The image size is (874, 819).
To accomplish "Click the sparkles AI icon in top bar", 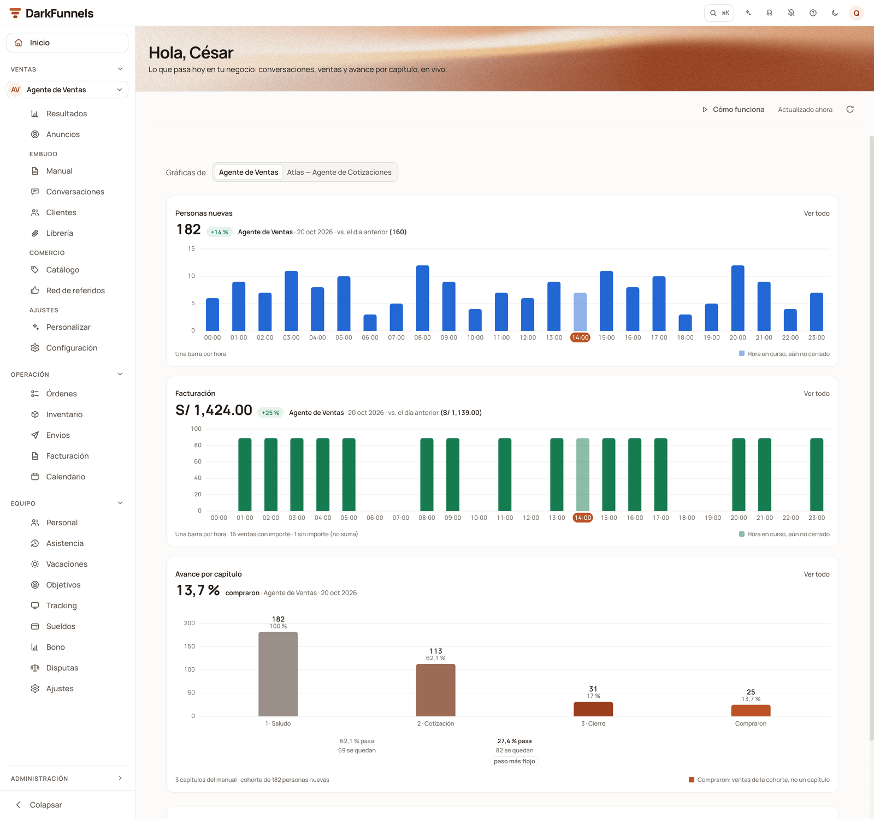I will click(748, 13).
